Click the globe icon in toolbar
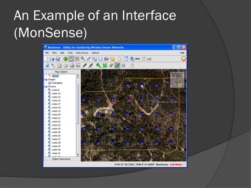The height and width of the screenshot is (188, 251). tap(106, 59)
